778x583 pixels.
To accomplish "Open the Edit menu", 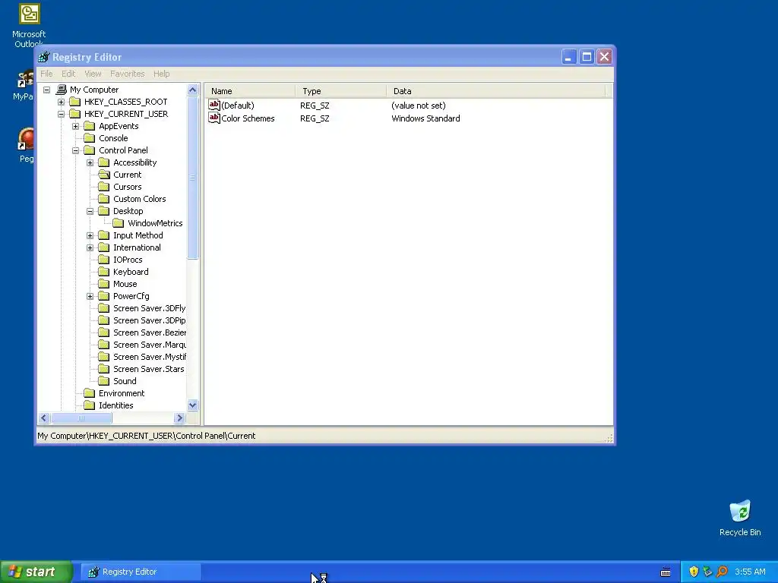I will point(68,74).
